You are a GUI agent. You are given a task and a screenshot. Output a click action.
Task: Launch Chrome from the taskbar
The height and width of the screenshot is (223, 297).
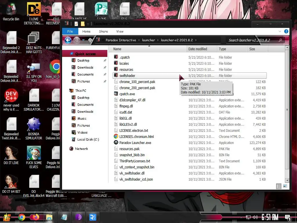(x=21, y=217)
